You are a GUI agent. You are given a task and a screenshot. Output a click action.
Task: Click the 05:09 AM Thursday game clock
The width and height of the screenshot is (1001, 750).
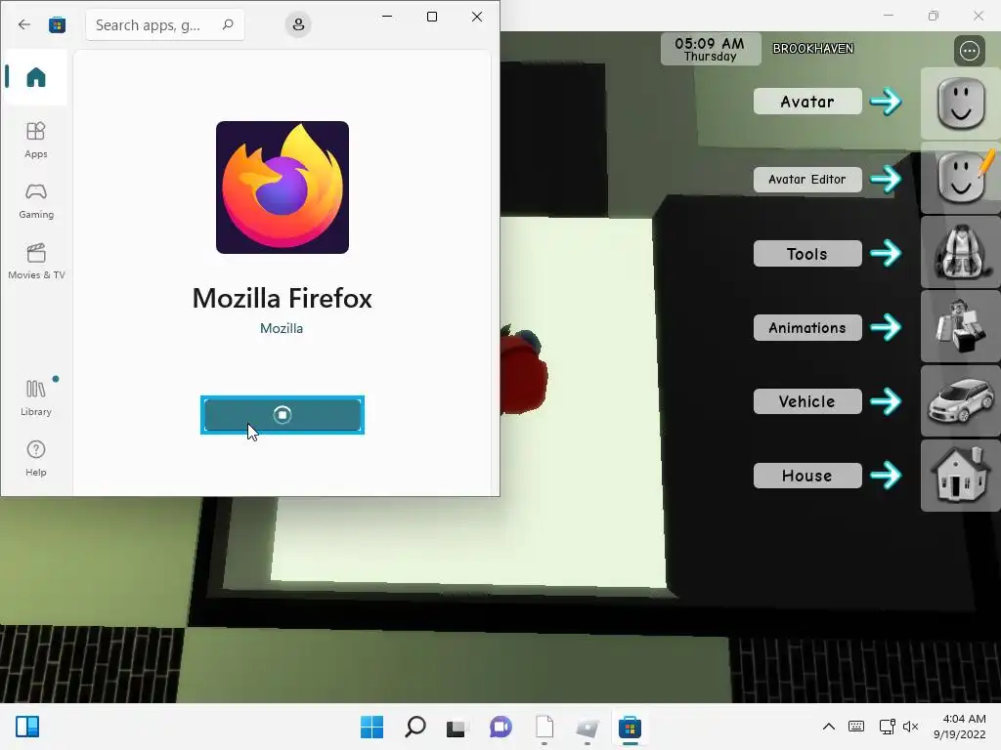[x=711, y=49]
